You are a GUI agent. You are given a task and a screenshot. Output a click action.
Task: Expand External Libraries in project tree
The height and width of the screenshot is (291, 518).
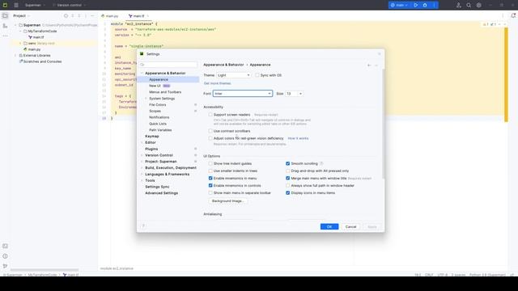(x=15, y=56)
